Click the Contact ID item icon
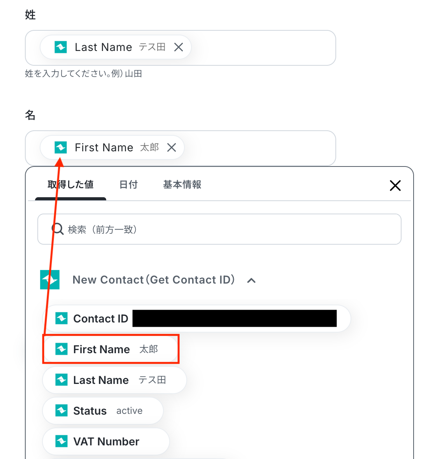 pyautogui.click(x=61, y=319)
